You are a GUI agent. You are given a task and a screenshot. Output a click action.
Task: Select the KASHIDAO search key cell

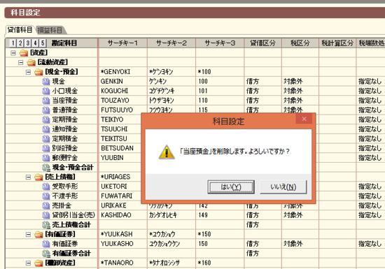(122, 215)
